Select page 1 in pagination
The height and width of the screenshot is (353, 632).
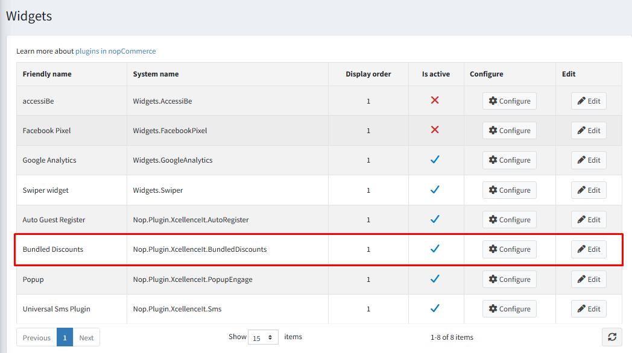65,337
